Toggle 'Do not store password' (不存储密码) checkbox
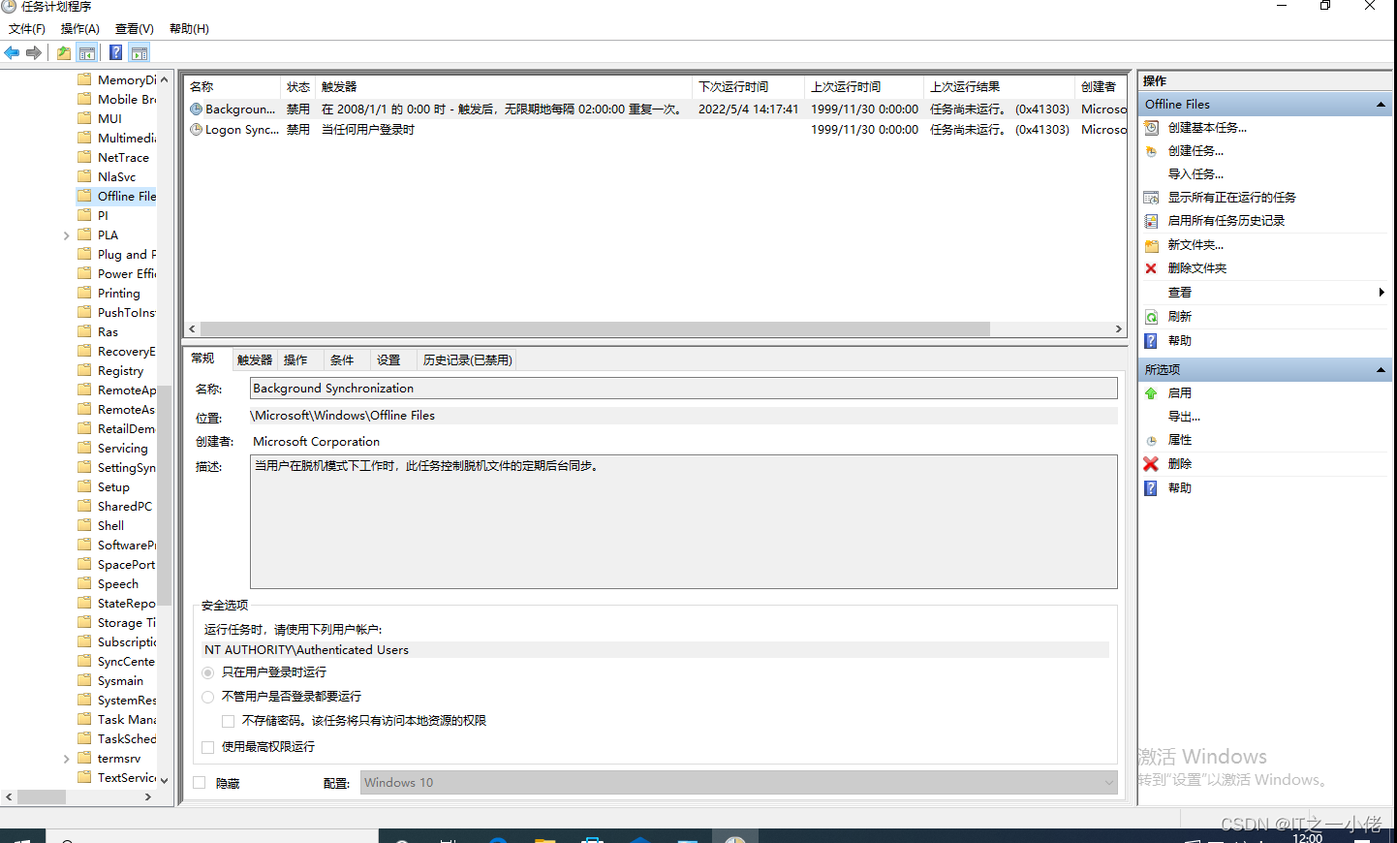The height and width of the screenshot is (843, 1397). point(229,721)
